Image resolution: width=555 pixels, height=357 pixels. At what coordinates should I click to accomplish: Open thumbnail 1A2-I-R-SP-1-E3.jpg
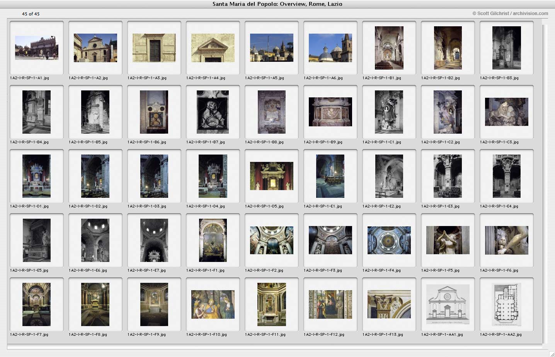(x=448, y=176)
